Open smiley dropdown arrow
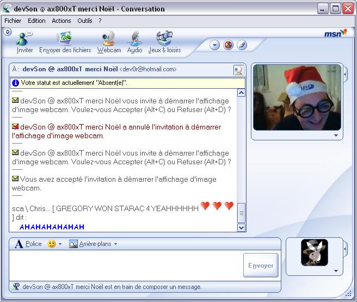357x302 pixels. (x=60, y=244)
